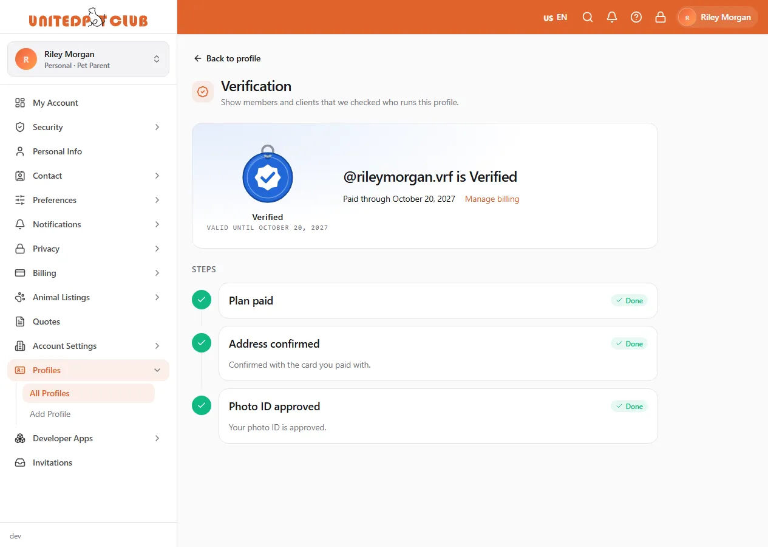Collapse the Profiles submenu chevron
Image resolution: width=768 pixels, height=547 pixels.
(157, 370)
